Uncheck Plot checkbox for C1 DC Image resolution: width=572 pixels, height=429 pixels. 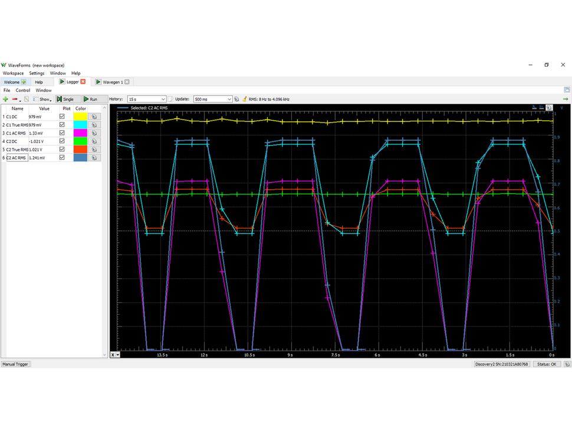click(x=63, y=117)
